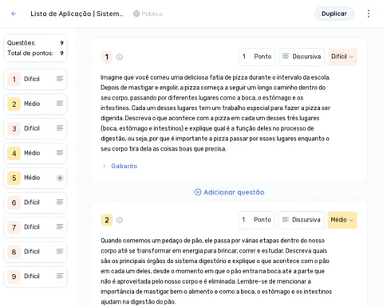Screen dimensions: 383x306
Task: Click discursive lines icon in sidebar item 4
Action: pyautogui.click(x=60, y=153)
